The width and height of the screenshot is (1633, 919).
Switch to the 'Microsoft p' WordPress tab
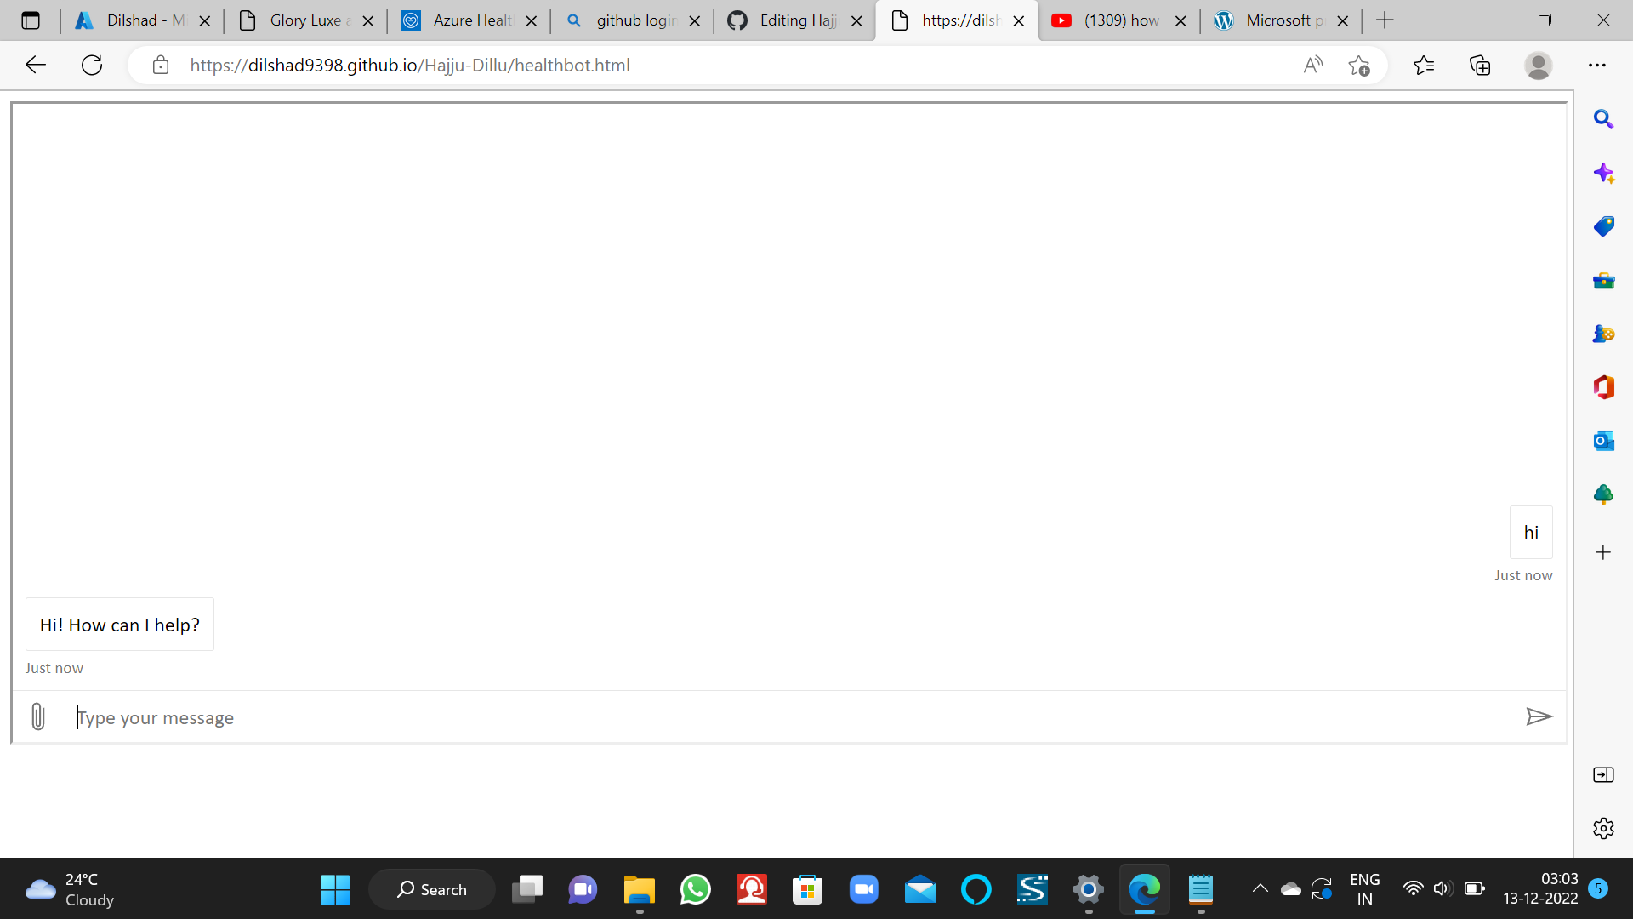(1281, 20)
